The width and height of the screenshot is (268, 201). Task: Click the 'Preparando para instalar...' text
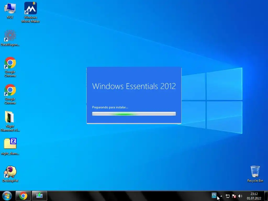[110, 107]
